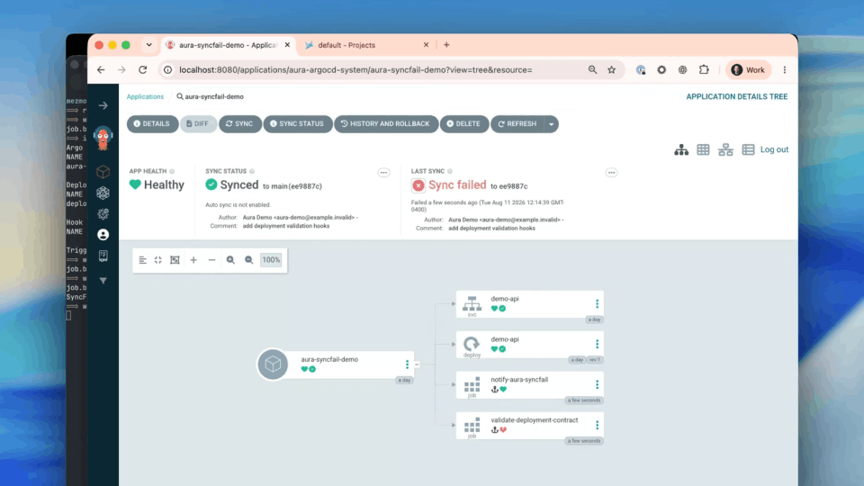Zoom out with the magnifier-minus icon
The width and height of the screenshot is (864, 486).
[x=249, y=260]
